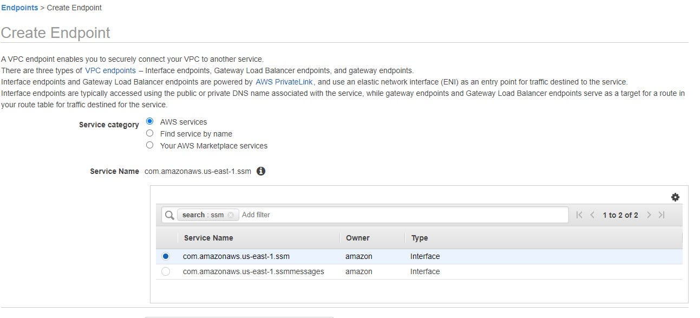Go to previous page of results
700x318 pixels.
pyautogui.click(x=592, y=215)
